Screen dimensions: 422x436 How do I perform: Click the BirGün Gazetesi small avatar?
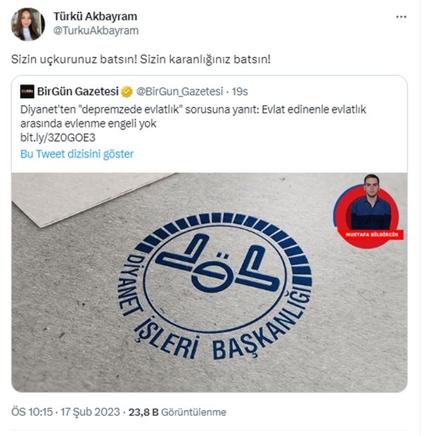(x=27, y=91)
